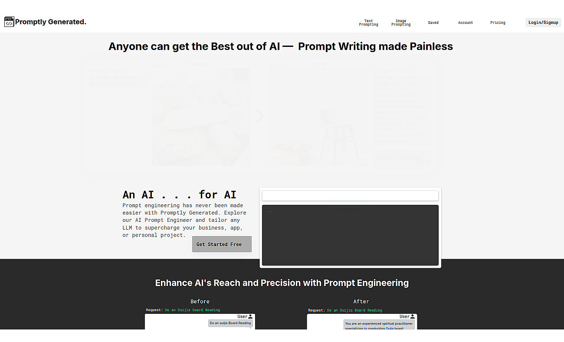Click the green Request text under After
564x342 pixels.
tap(354, 310)
